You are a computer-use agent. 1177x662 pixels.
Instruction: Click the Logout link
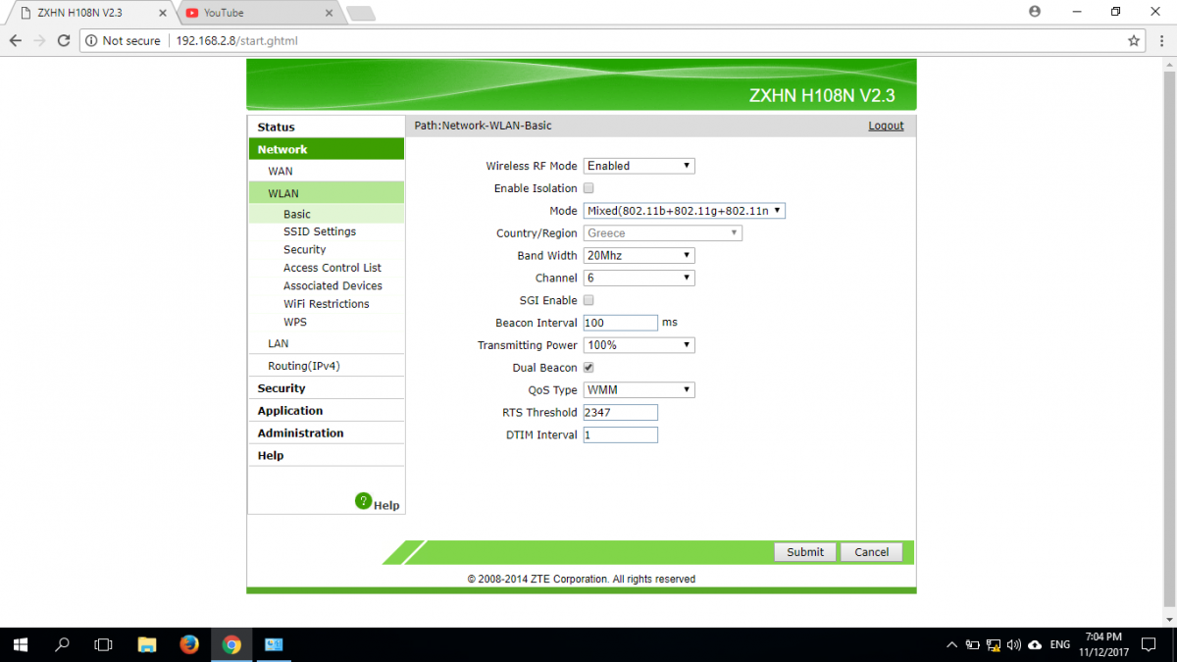(x=886, y=126)
